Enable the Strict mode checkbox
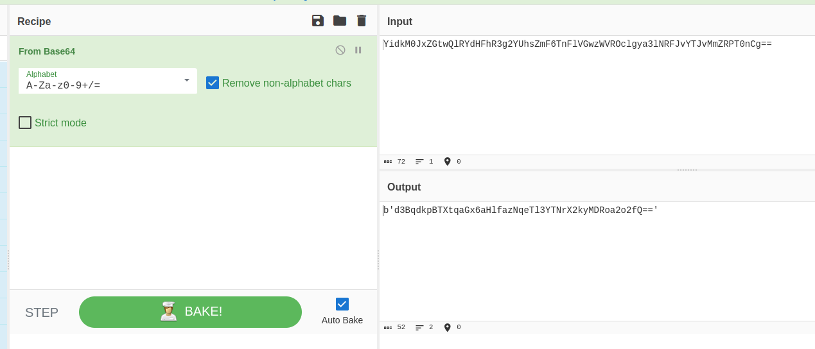This screenshot has height=349, width=815. 25,123
